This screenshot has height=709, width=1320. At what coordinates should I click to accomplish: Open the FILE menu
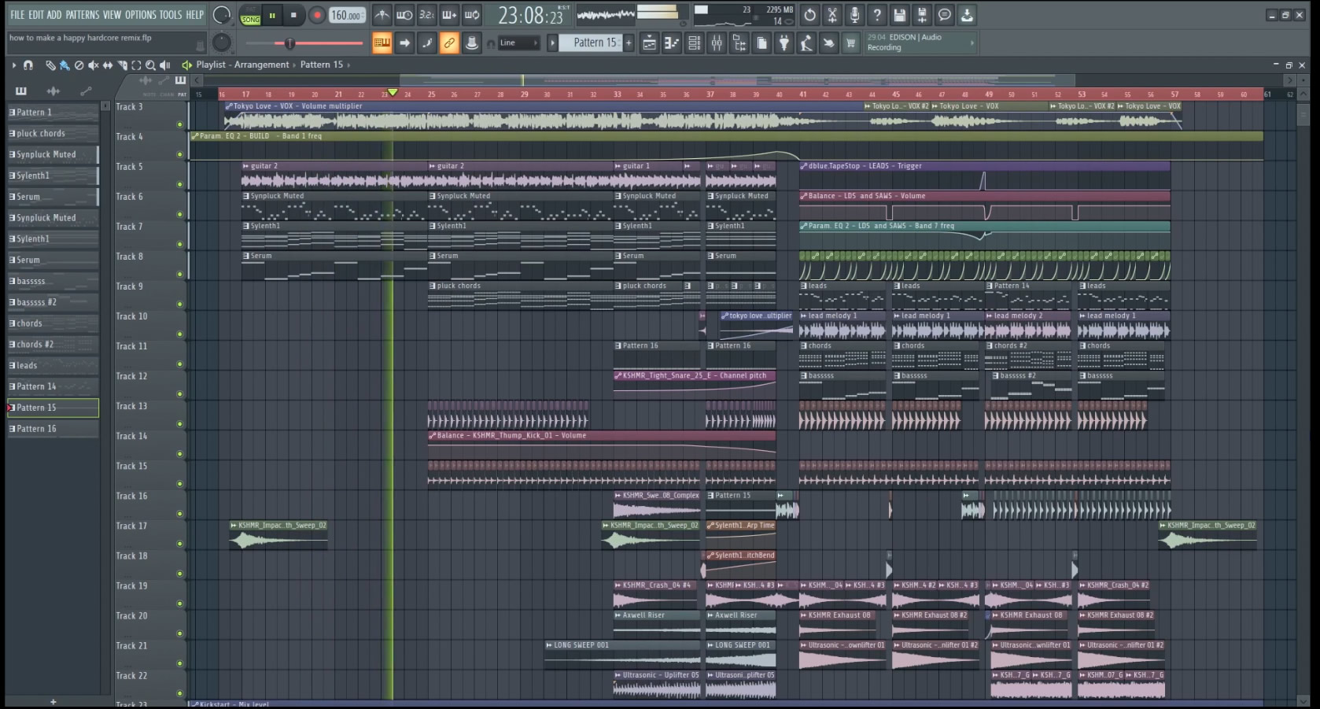pyautogui.click(x=17, y=15)
